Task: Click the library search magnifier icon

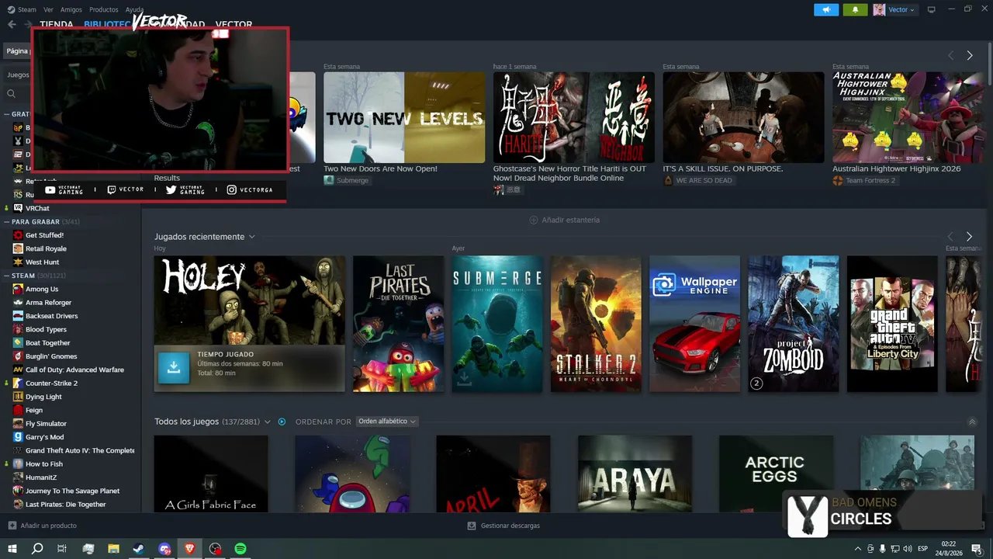Action: click(11, 94)
